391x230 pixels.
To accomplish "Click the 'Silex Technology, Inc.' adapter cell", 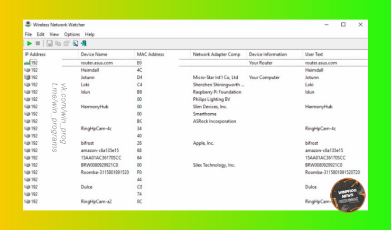I will click(x=214, y=165).
